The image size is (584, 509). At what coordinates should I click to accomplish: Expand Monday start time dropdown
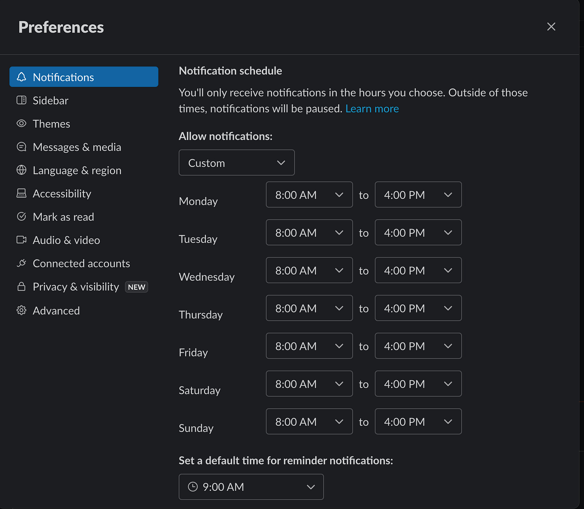(309, 195)
